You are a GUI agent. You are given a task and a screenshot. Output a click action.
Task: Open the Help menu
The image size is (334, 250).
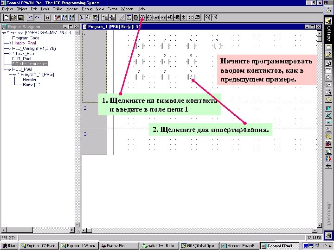(141, 9)
